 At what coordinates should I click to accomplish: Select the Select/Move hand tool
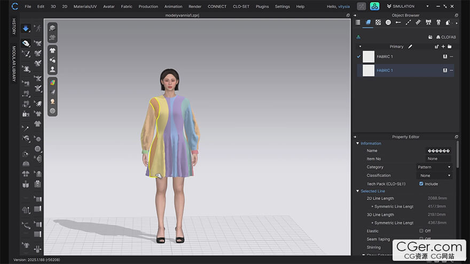pos(26,43)
